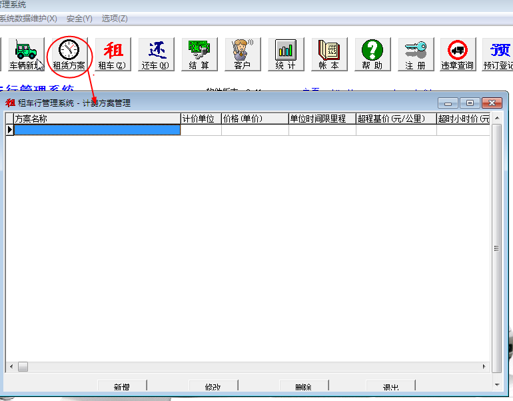Open the 统计 statistics chart icon
Screen dimensions: 513x401
[x=286, y=54]
